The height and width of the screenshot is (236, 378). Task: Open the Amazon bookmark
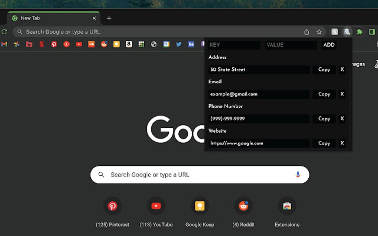tap(129, 44)
